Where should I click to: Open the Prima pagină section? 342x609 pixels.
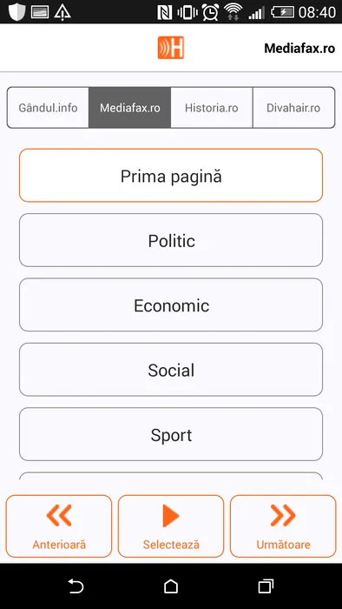171,176
